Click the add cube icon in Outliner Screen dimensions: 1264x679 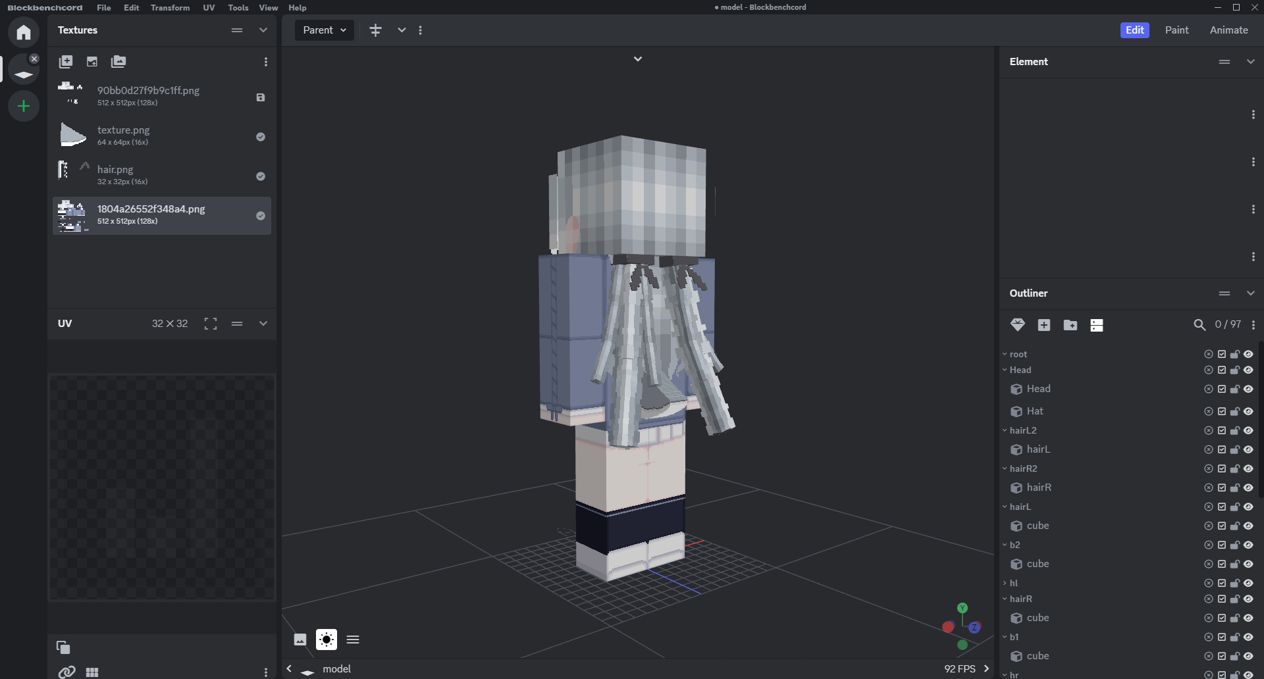point(1044,325)
